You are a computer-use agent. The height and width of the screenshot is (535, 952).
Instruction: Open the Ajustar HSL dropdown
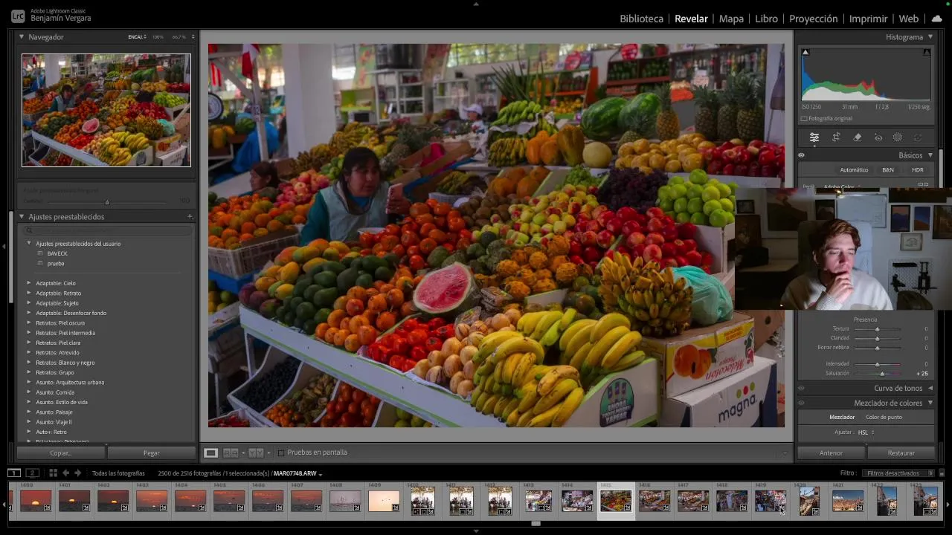coord(865,432)
